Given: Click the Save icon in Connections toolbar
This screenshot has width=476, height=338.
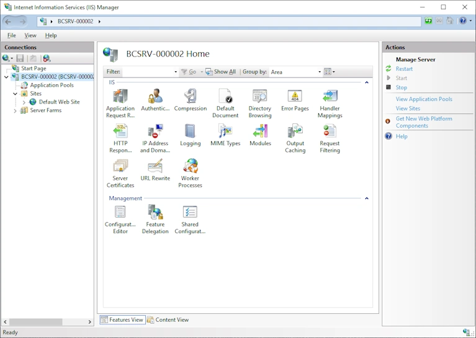Looking at the screenshot, I should (x=20, y=58).
